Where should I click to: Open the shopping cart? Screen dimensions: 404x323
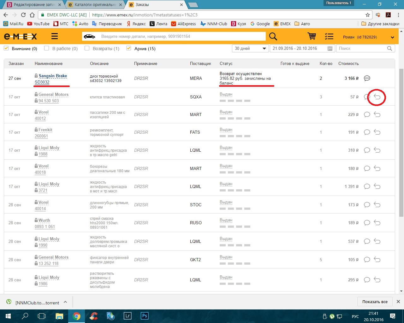(312, 36)
